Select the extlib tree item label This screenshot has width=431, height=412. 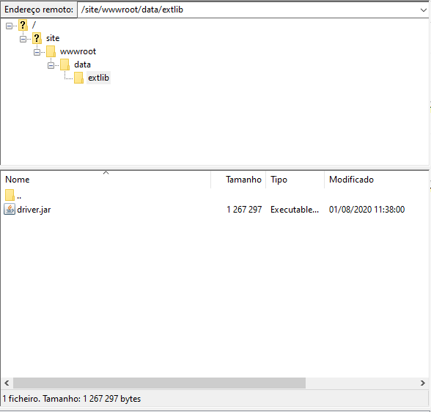pos(98,78)
